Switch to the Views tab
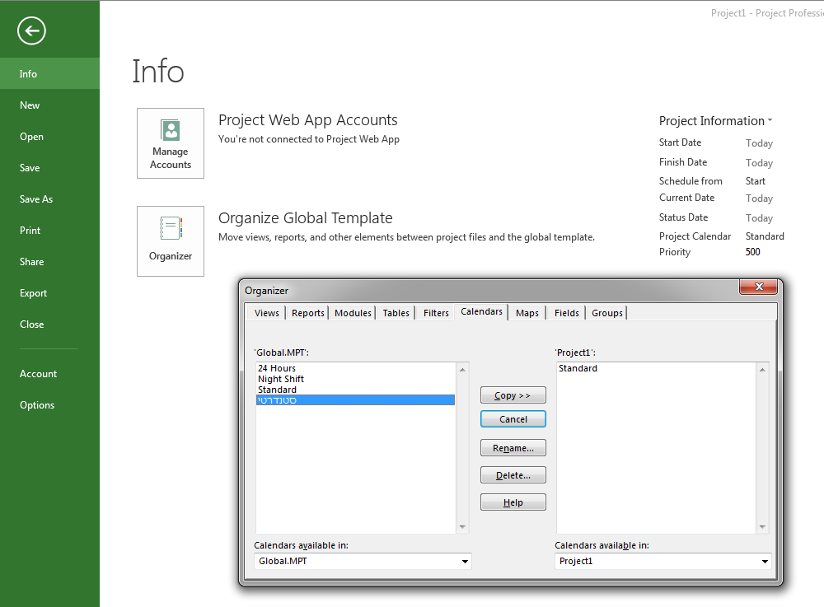 266,313
